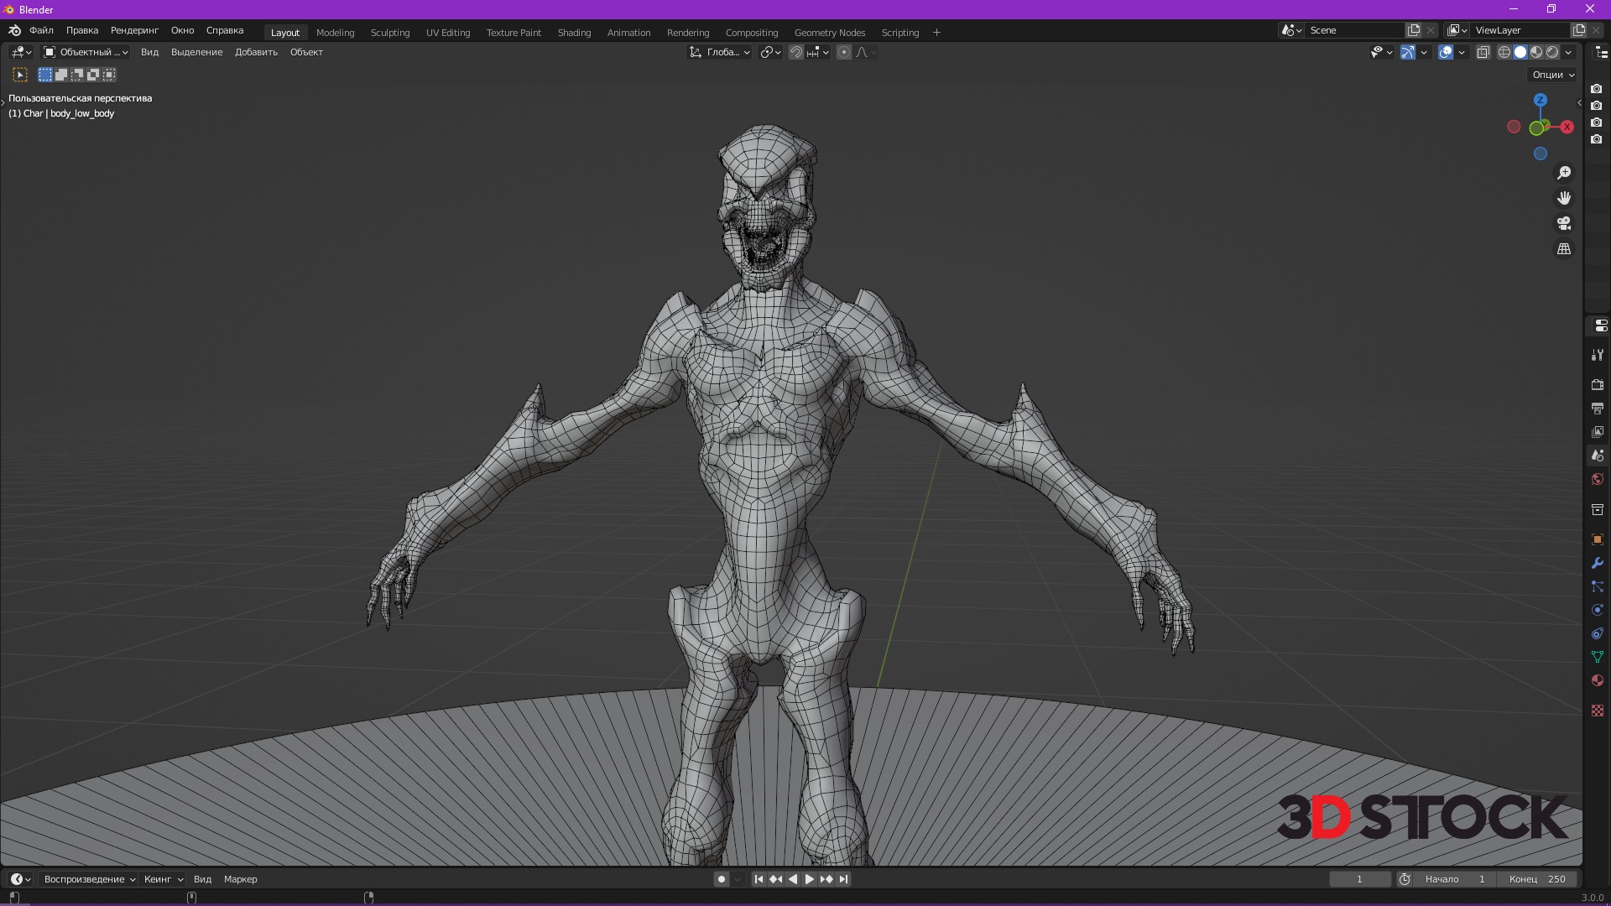Toggle show gizmo button

click(1408, 52)
